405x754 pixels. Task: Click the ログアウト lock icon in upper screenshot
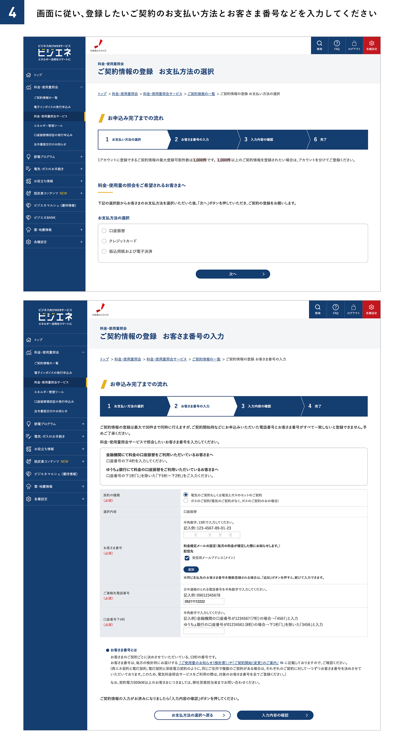(354, 45)
